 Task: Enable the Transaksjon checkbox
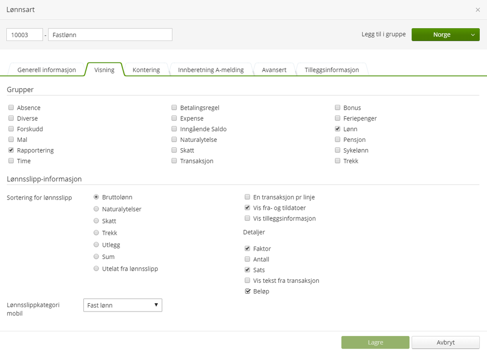pyautogui.click(x=174, y=160)
